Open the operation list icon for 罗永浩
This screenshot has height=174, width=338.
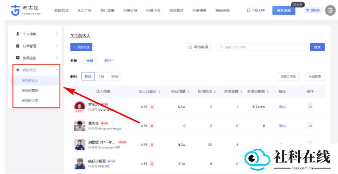(x=310, y=106)
